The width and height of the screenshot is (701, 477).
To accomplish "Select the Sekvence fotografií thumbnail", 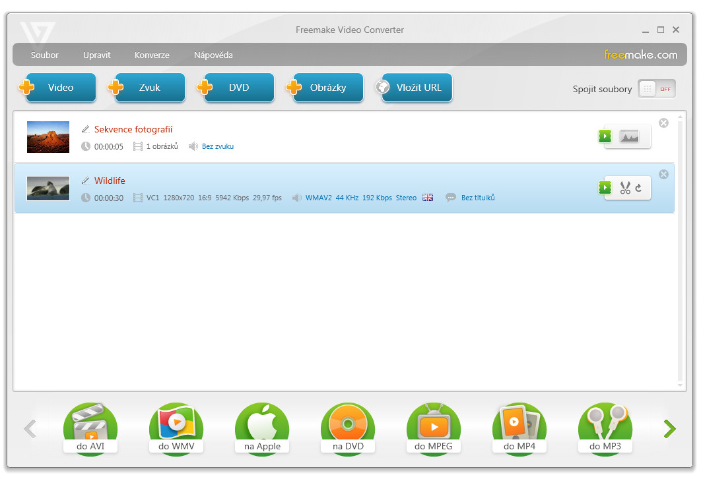I will (x=48, y=137).
